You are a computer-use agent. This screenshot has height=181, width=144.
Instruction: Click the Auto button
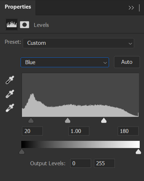(127, 62)
